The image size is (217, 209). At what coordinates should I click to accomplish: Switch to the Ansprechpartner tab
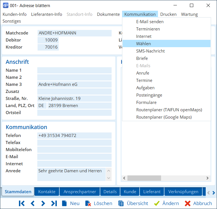[x=80, y=191]
